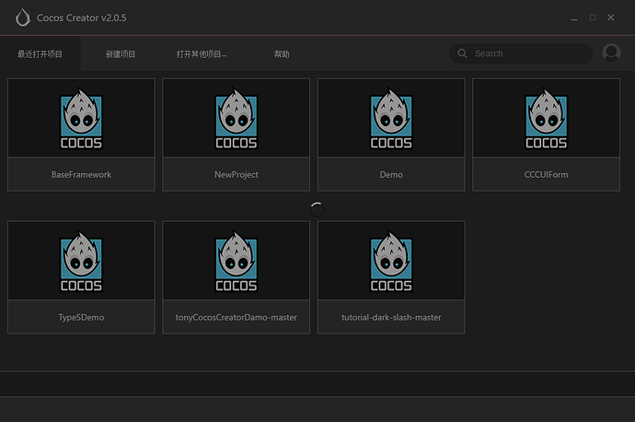
Task: Click the Cocos Creator v2.0.5 title text
Action: click(x=81, y=18)
